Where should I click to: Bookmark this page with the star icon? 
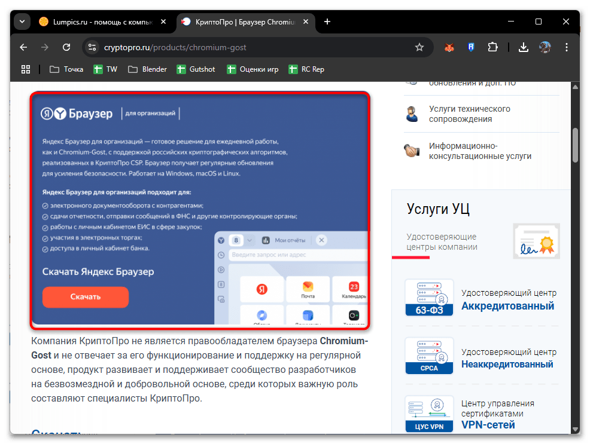point(419,47)
